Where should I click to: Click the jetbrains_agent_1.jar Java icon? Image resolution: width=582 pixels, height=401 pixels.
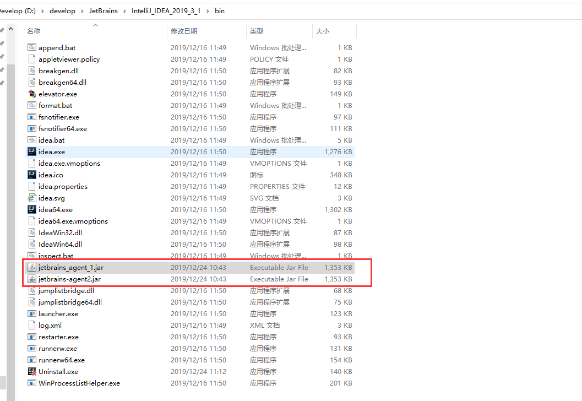pos(32,267)
